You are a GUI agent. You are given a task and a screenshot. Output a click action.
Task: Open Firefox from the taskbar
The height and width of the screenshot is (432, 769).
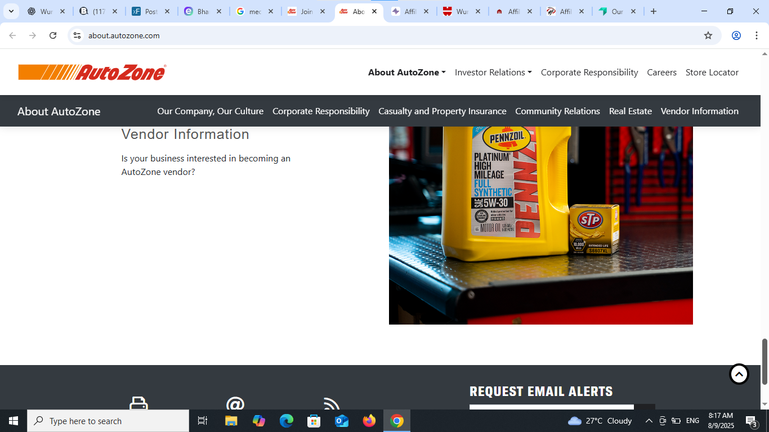click(x=369, y=421)
